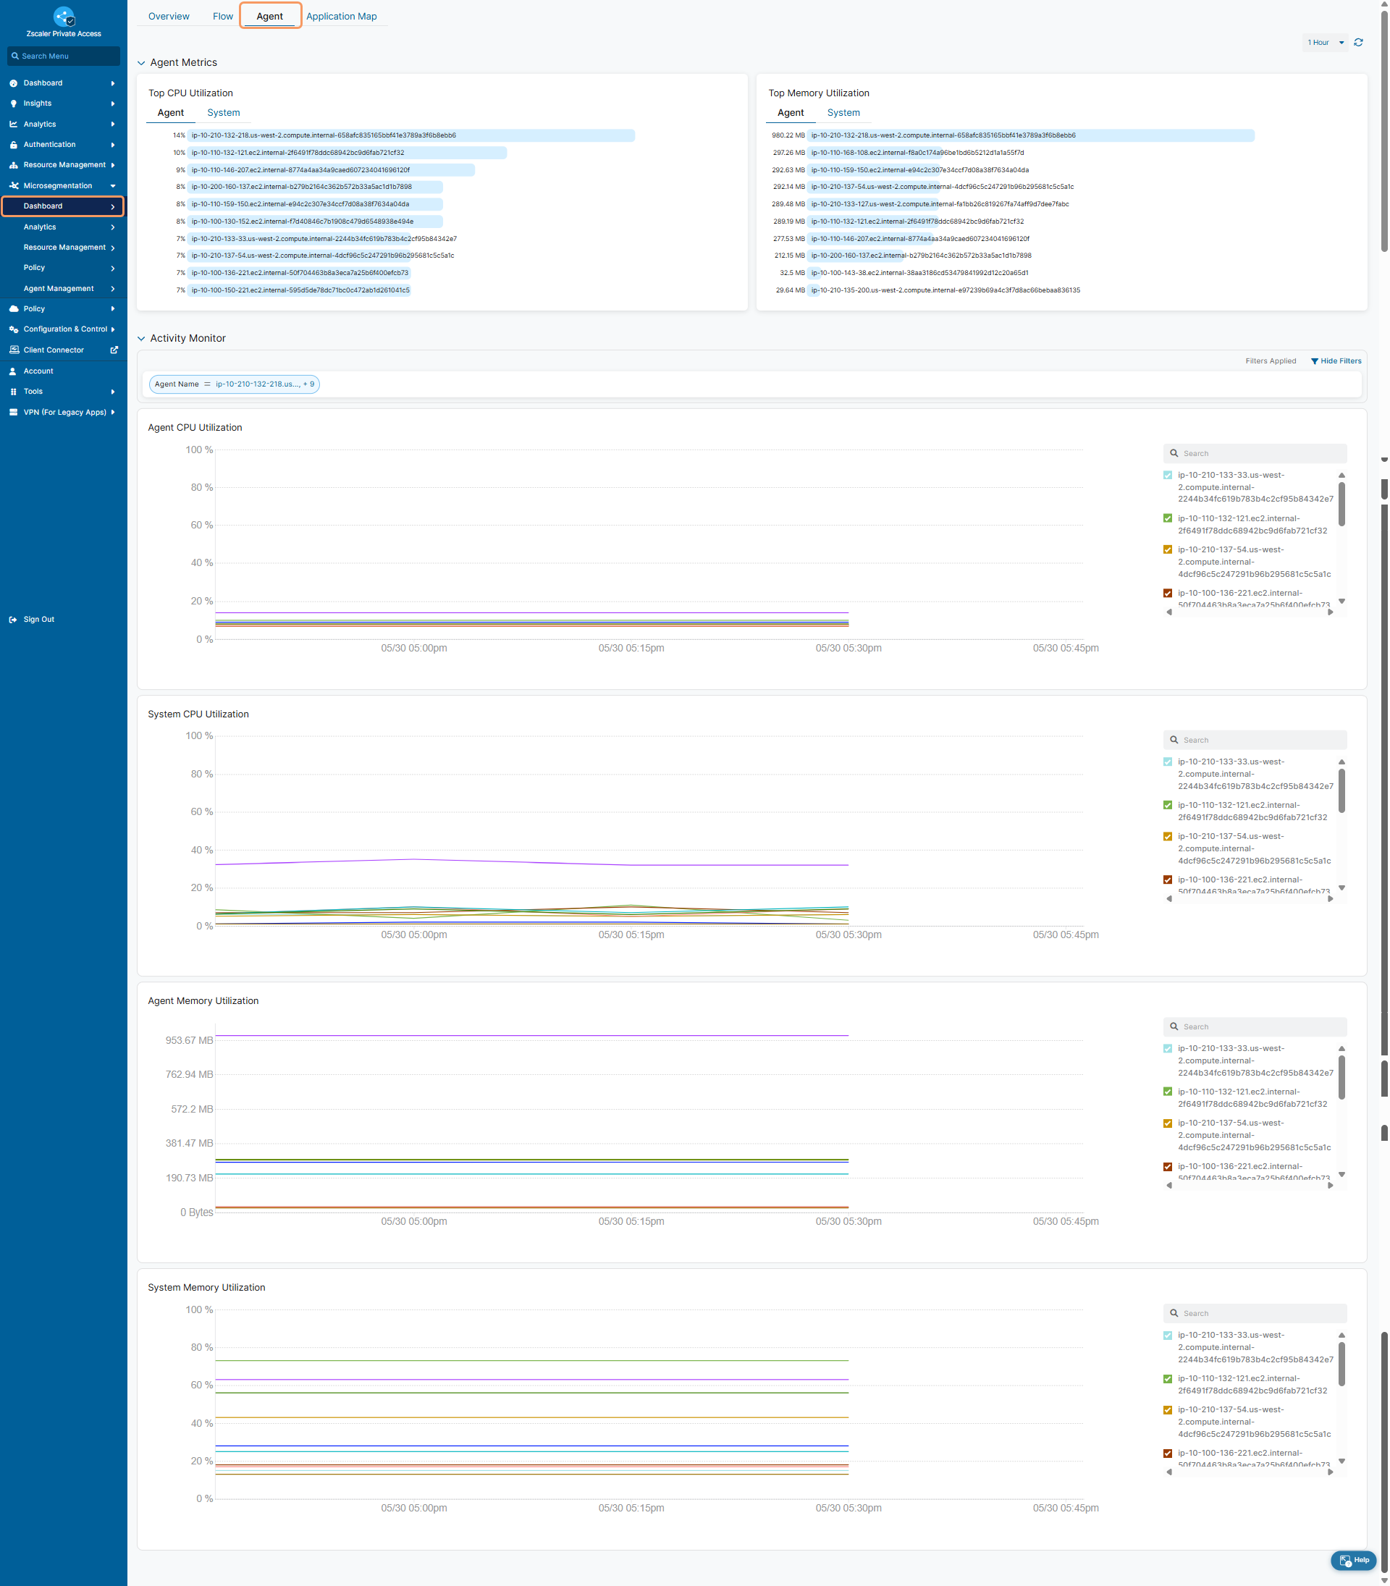Screen dimensions: 1390x1586
Task: Click top CPU bar ip-10-210-132-218 14%
Action: click(x=411, y=135)
